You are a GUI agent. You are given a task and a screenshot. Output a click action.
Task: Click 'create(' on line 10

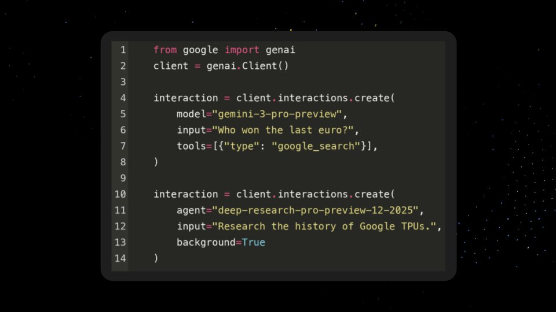pyautogui.click(x=375, y=194)
